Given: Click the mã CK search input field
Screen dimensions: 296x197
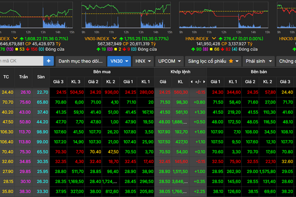Looking at the screenshot, I should (x=21, y=61).
